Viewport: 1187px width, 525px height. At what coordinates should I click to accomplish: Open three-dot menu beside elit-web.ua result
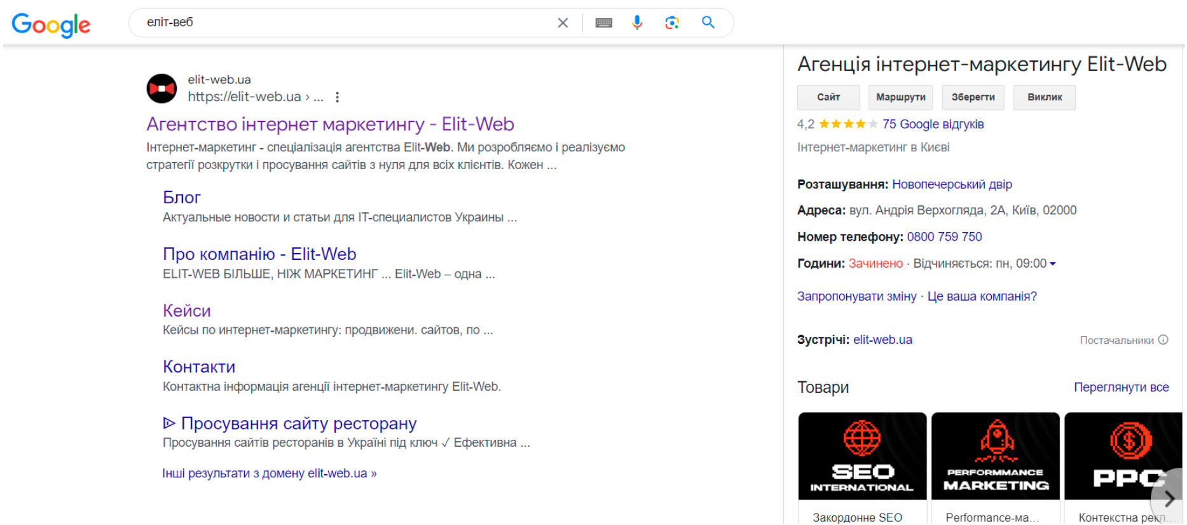[338, 97]
